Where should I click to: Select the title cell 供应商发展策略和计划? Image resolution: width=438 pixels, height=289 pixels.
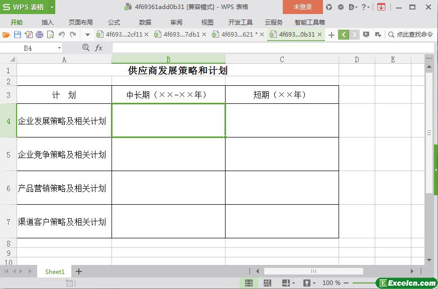(178, 70)
